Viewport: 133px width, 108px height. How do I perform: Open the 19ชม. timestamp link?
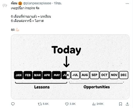58,3
